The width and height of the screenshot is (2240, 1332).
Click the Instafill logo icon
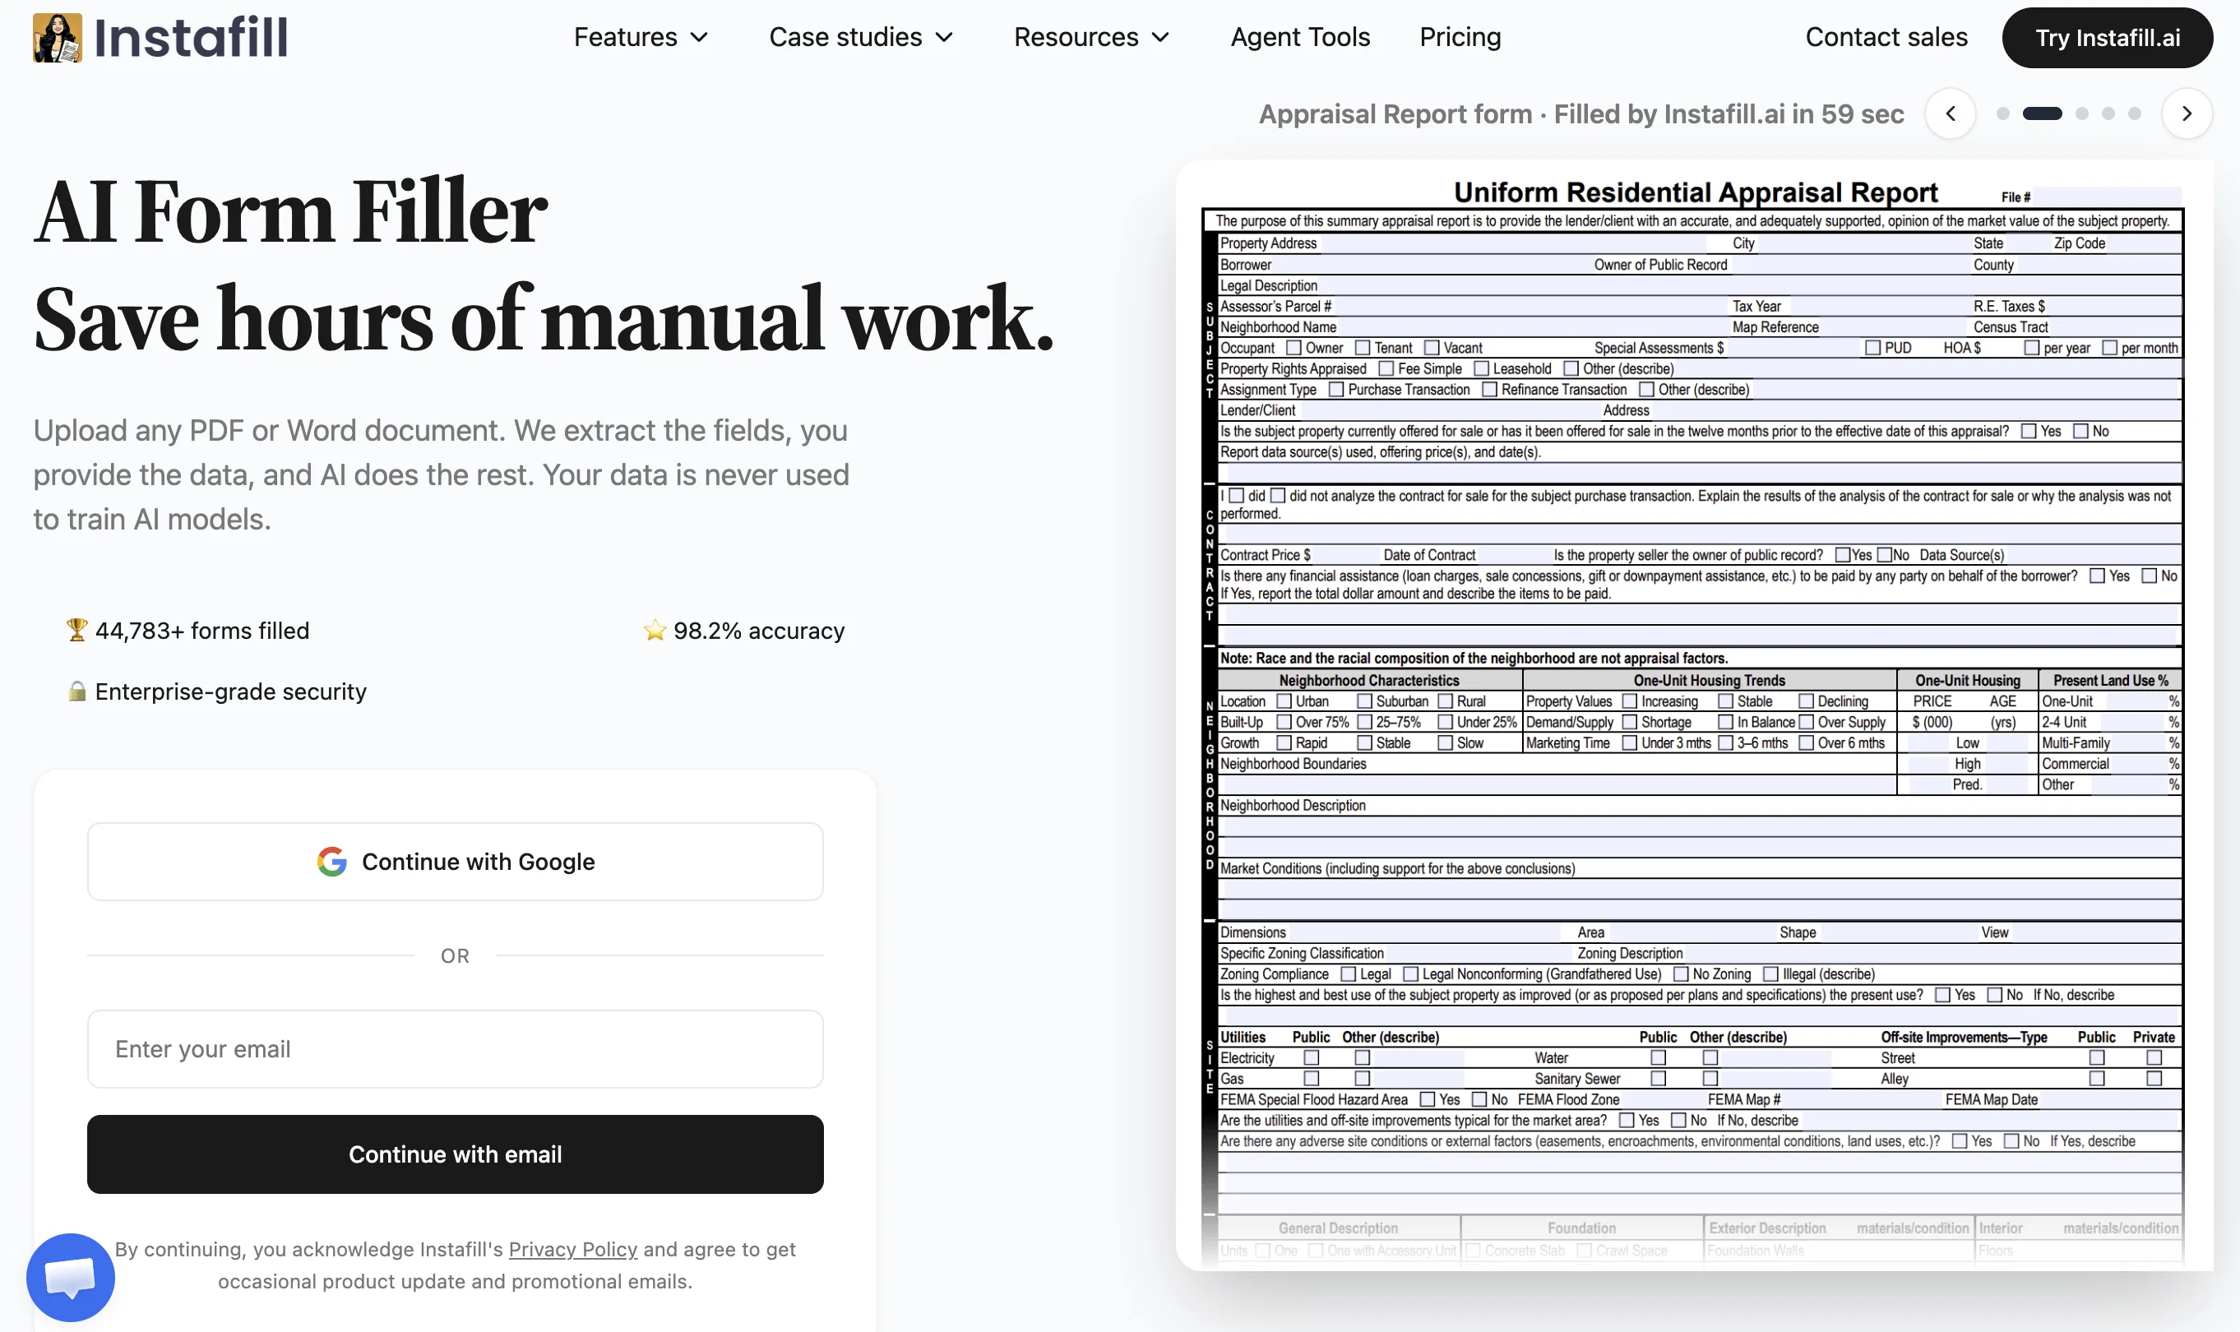(58, 38)
